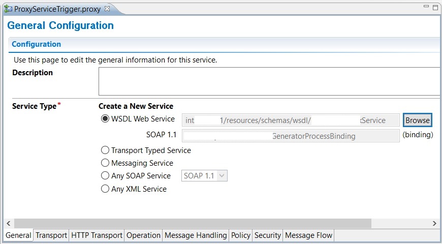442x244 pixels.
Task: Pick the Any SOAP Service option
Action: (105, 175)
